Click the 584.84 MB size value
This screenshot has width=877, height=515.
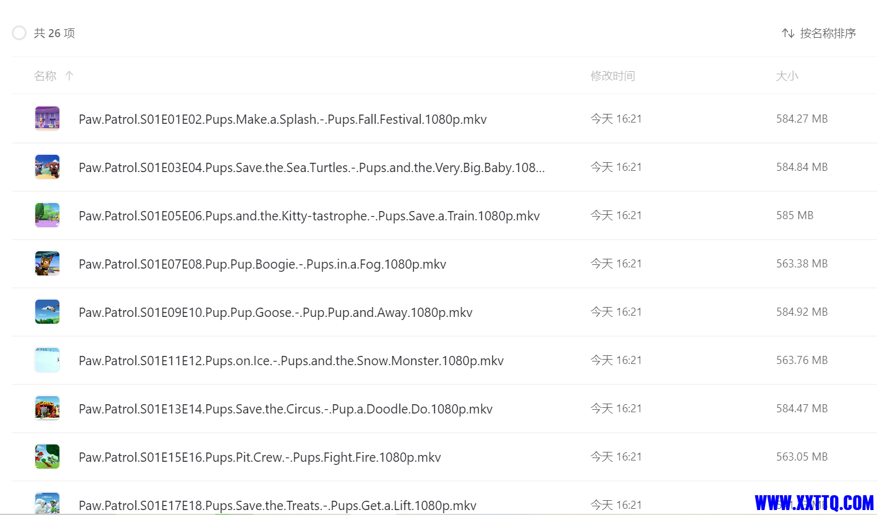(x=802, y=167)
